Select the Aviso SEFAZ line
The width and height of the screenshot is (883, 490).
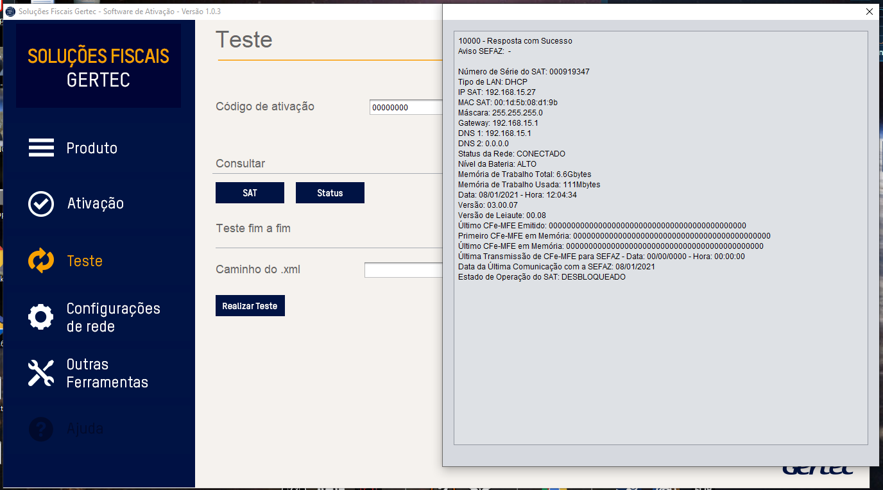click(x=484, y=51)
